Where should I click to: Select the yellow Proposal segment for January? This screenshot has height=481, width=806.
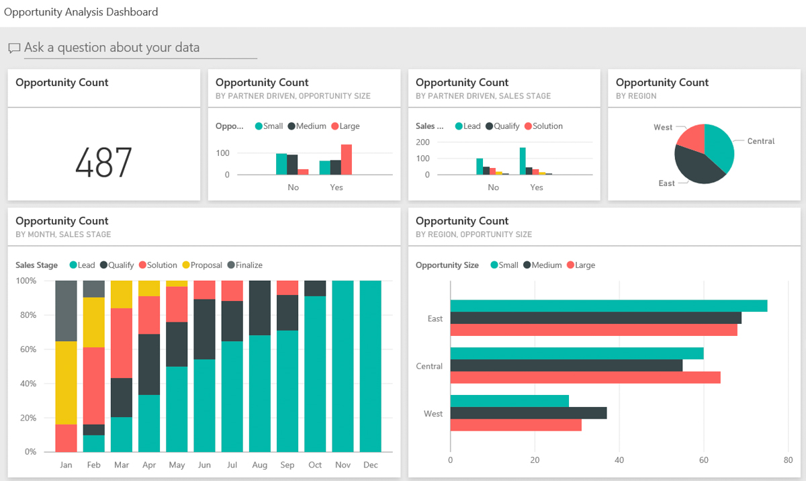[x=66, y=383]
